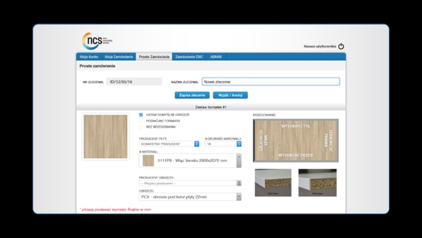Click the large wood material preview image
This screenshot has width=422, height=238.
pos(105,137)
